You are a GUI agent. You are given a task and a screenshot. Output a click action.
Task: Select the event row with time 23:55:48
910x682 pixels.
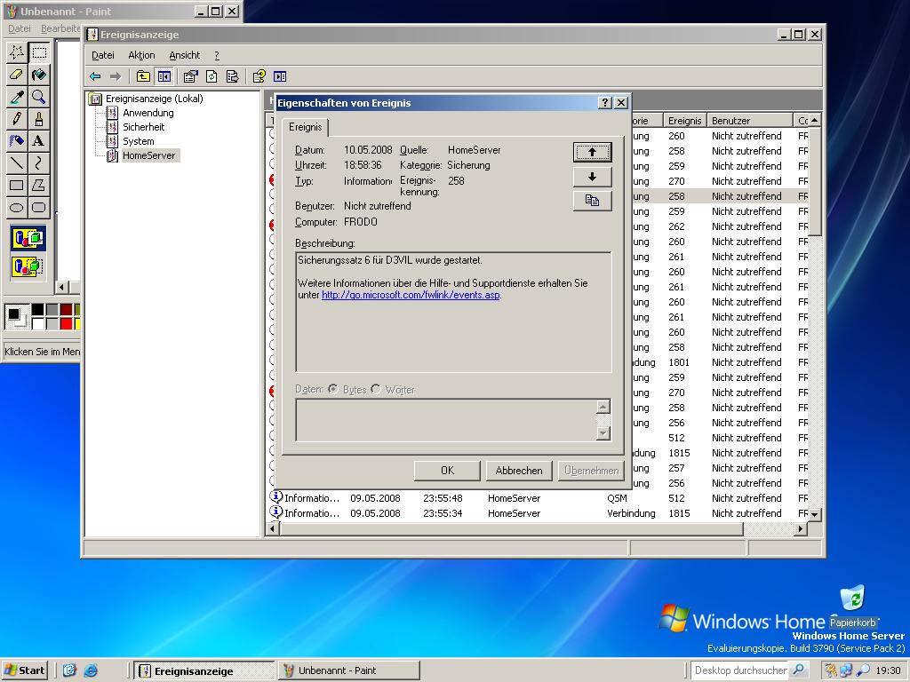pyautogui.click(x=538, y=498)
